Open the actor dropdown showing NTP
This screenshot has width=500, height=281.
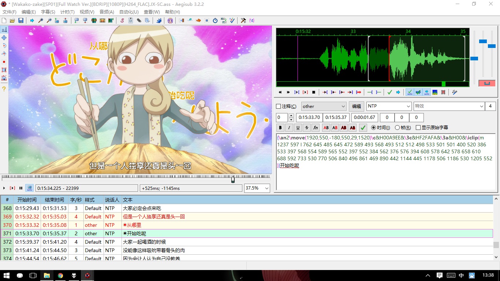[x=389, y=106]
